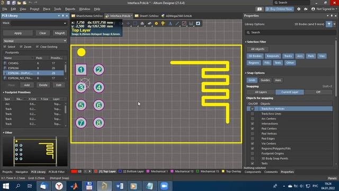This screenshot has width=339, height=191.
Task: Toggle Via Centers snapping checkbox
Action: (252, 144)
